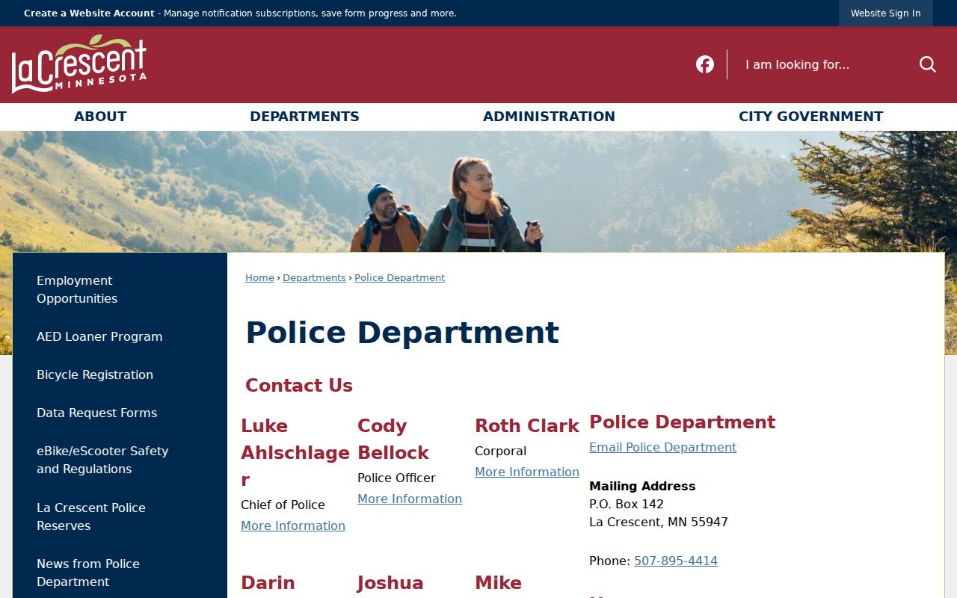Image resolution: width=957 pixels, height=598 pixels.
Task: Open La Crescent Police Reserves page
Action: point(91,517)
